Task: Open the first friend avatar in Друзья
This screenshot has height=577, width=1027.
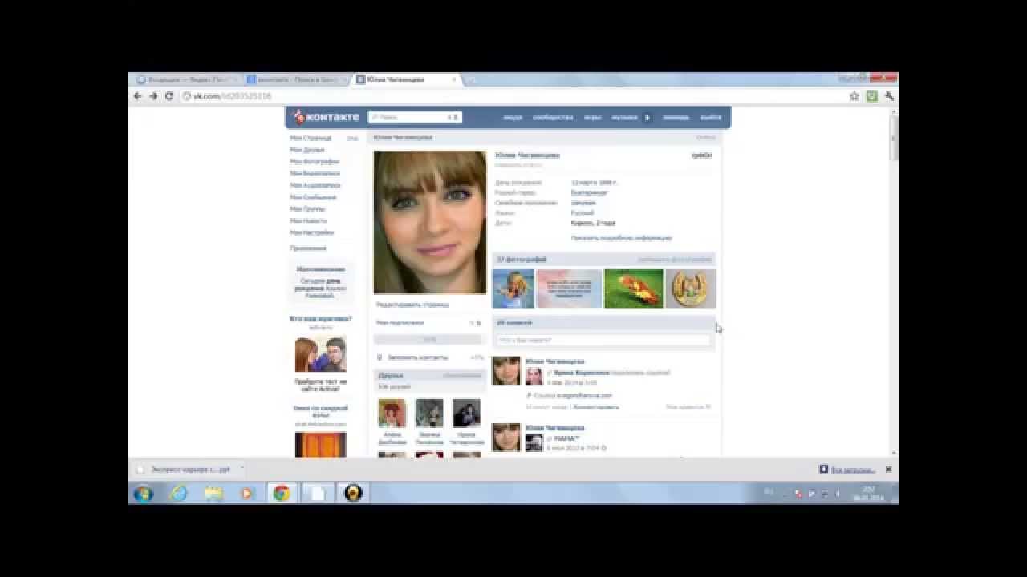Action: (392, 414)
